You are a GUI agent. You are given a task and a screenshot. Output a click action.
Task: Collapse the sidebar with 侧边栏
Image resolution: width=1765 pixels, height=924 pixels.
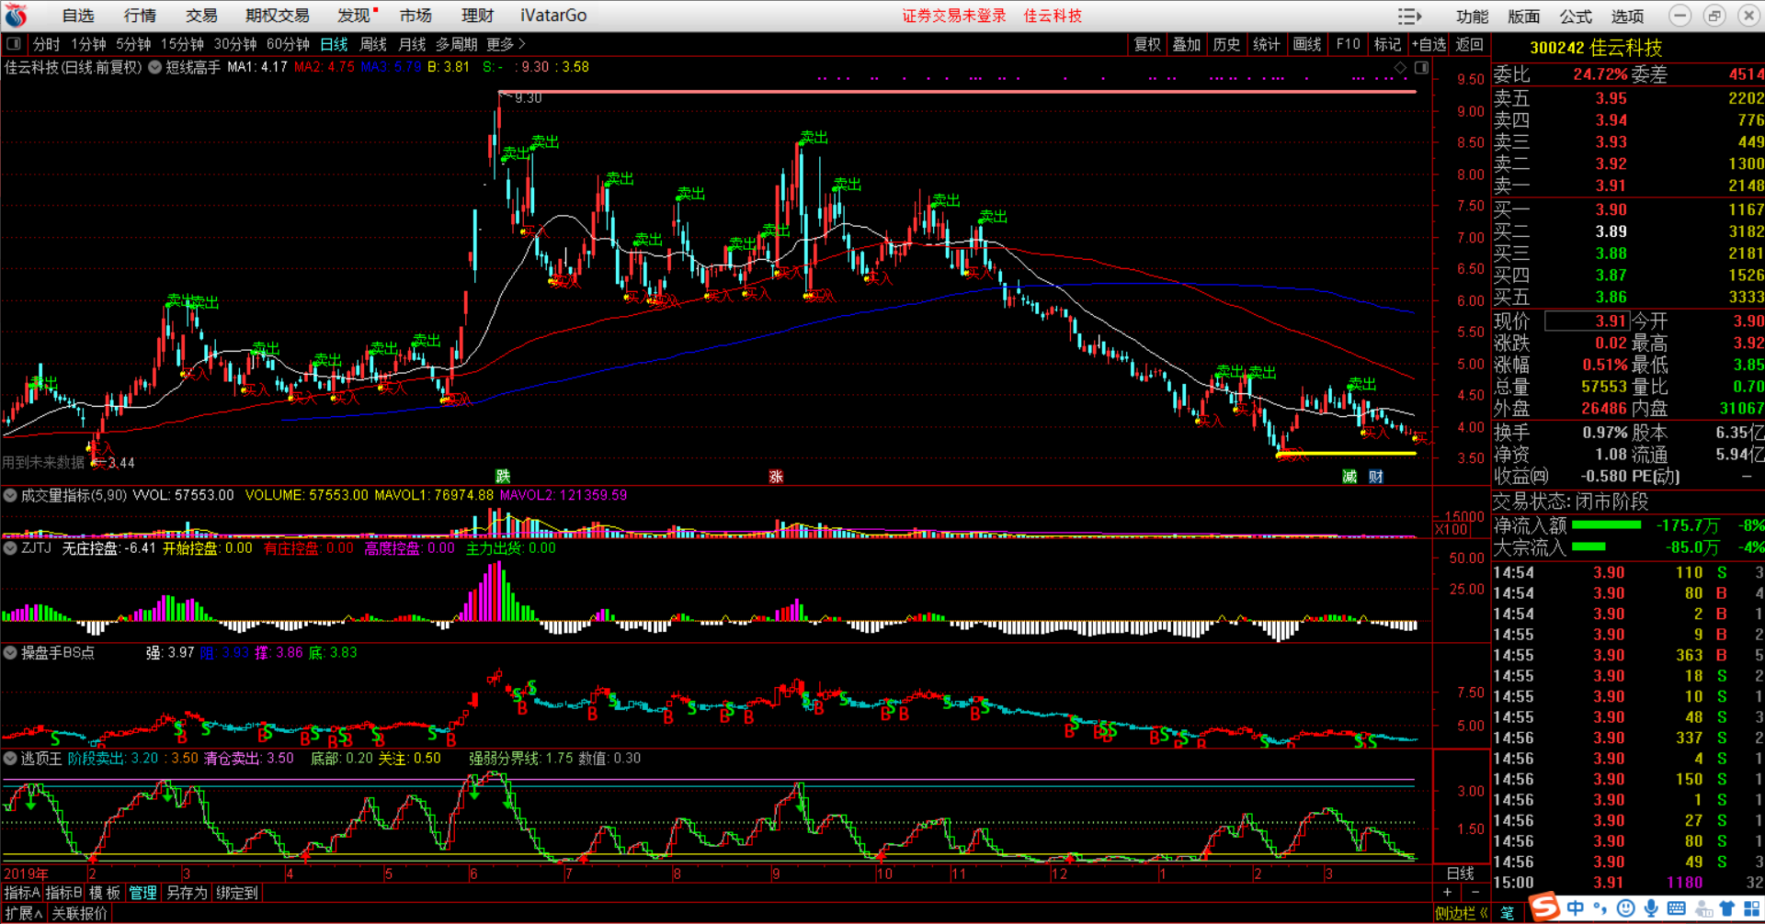[x=1461, y=913]
